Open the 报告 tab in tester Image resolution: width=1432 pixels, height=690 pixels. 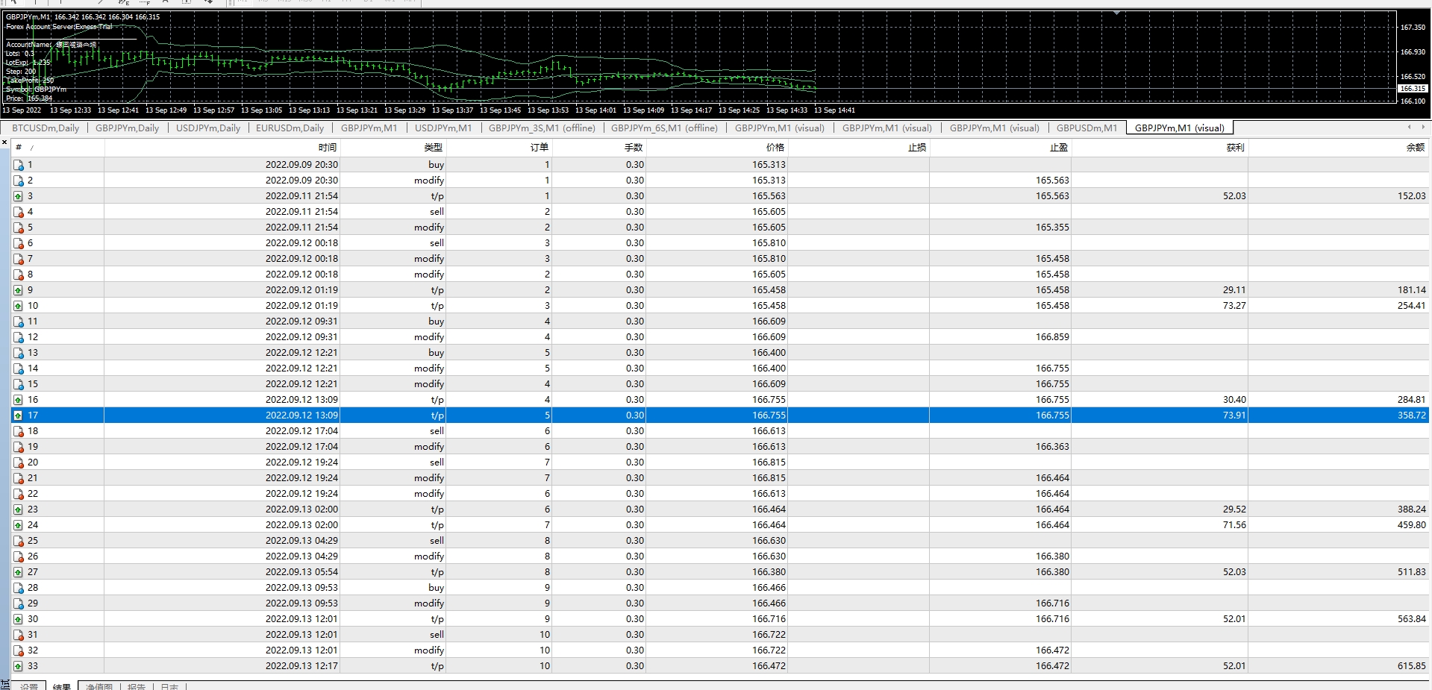point(137,686)
